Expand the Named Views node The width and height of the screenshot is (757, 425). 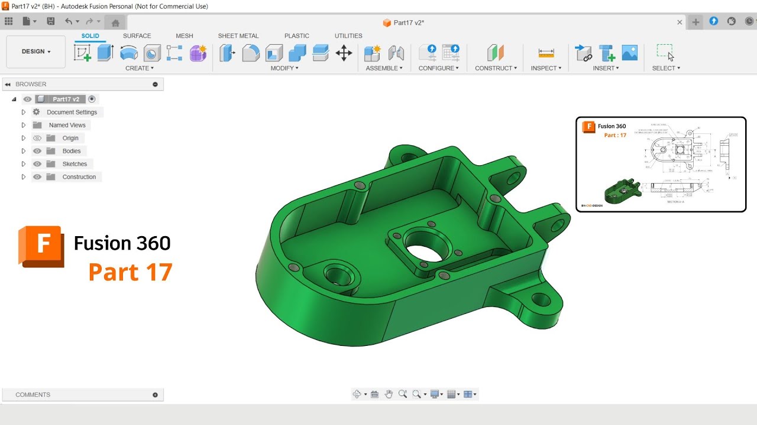coord(24,125)
